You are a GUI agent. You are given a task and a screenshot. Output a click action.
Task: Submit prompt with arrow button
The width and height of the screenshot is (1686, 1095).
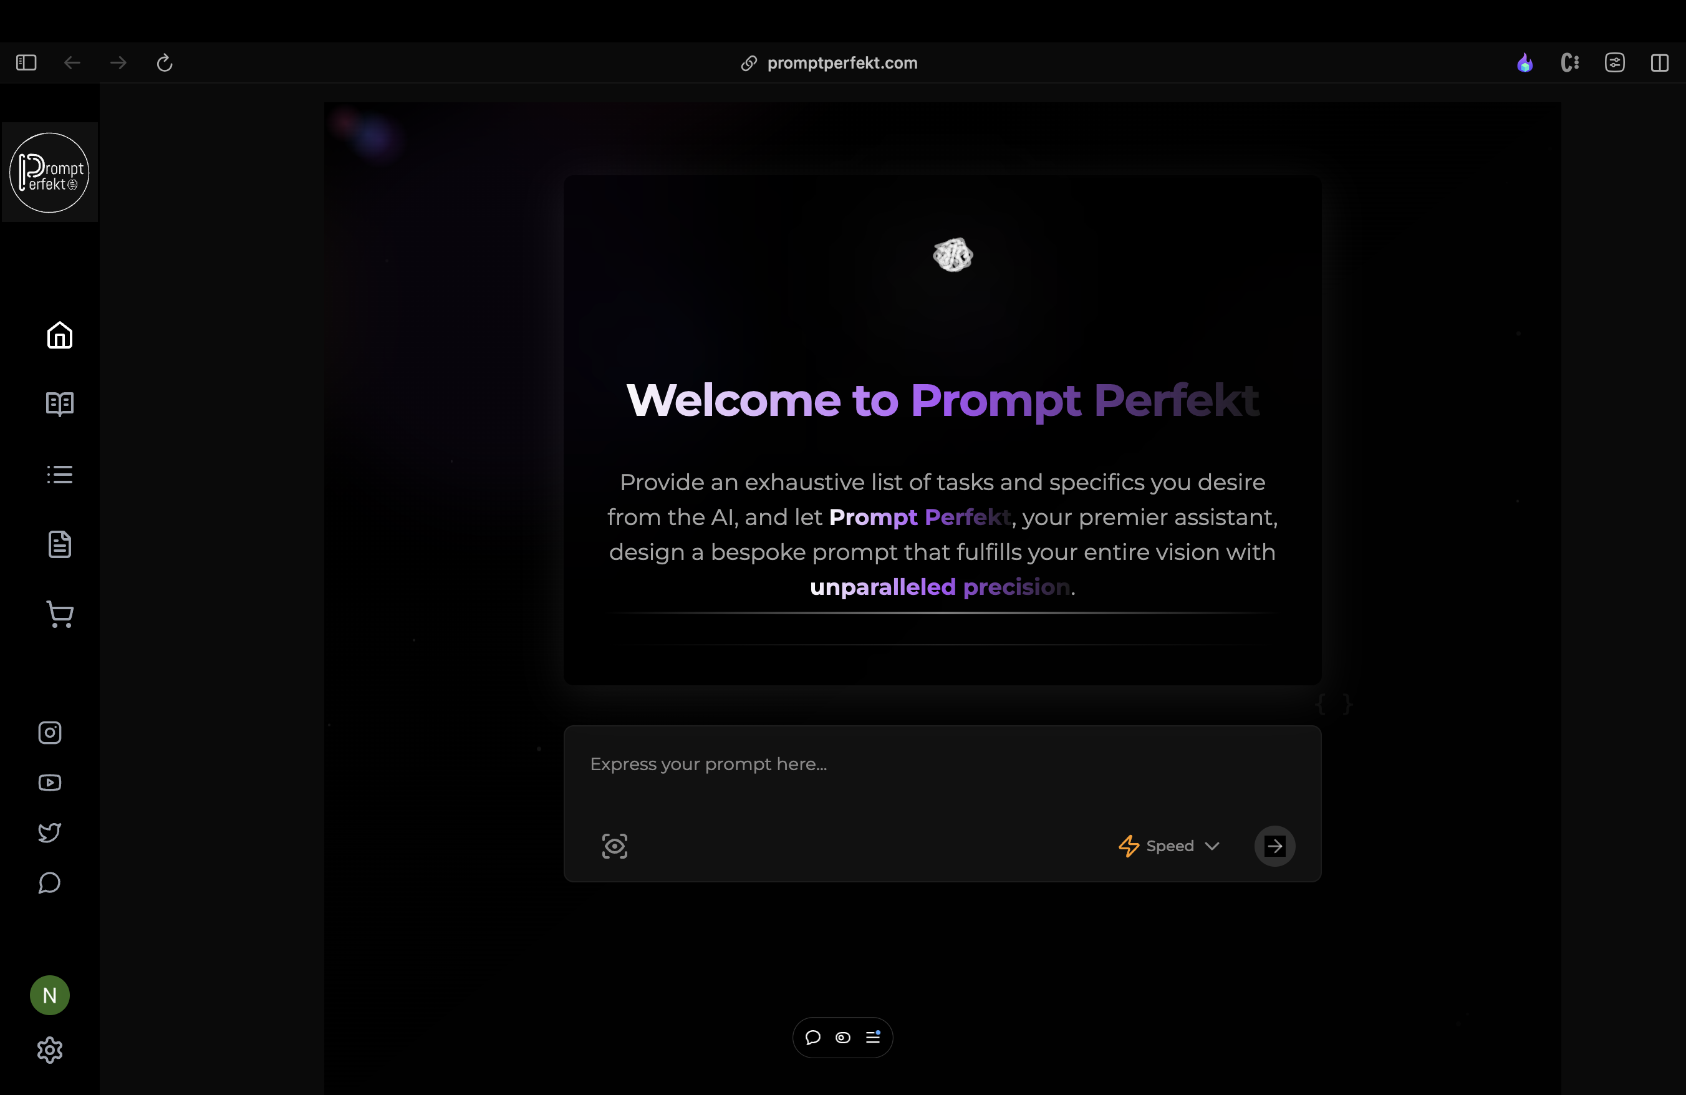point(1274,846)
